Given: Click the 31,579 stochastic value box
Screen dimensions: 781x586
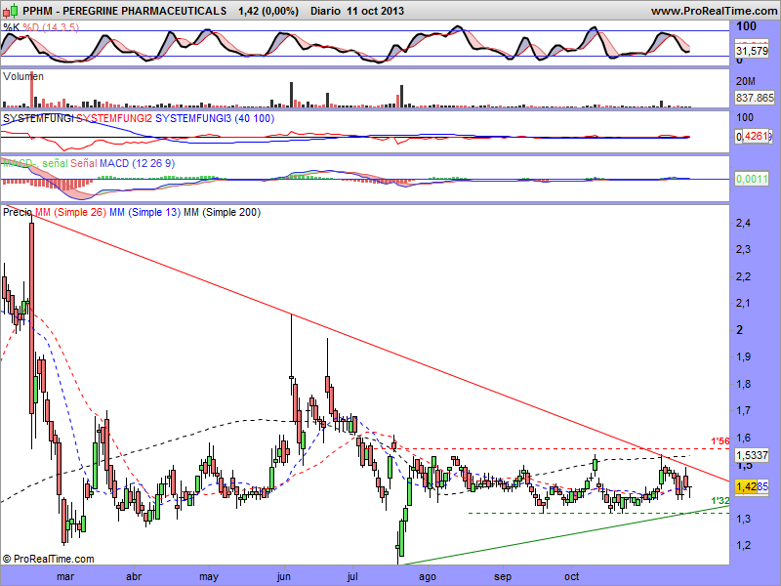Looking at the screenshot, I should pyautogui.click(x=752, y=51).
